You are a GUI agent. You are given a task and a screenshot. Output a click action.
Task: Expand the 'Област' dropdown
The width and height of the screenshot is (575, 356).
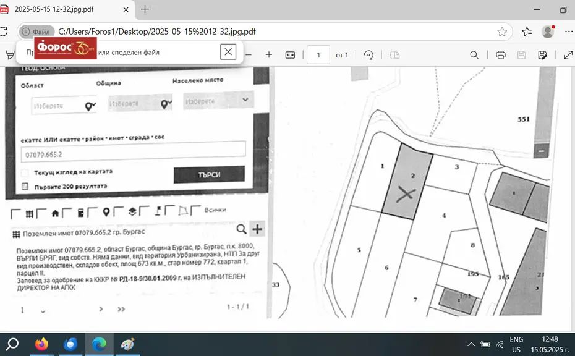(x=64, y=106)
